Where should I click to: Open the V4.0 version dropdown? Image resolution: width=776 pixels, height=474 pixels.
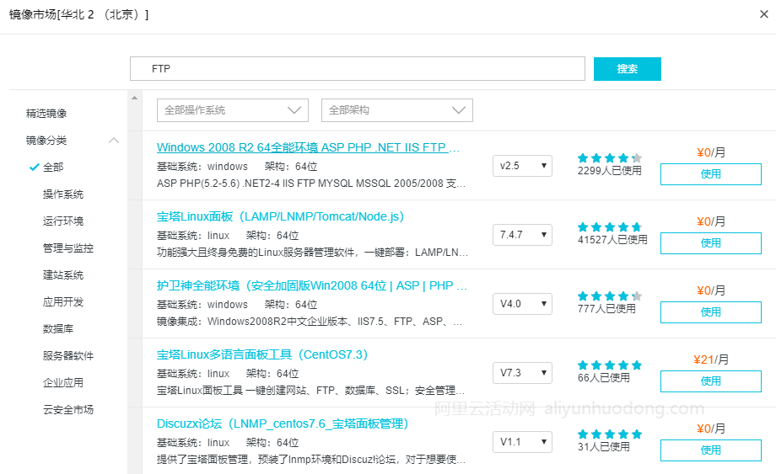tap(523, 304)
